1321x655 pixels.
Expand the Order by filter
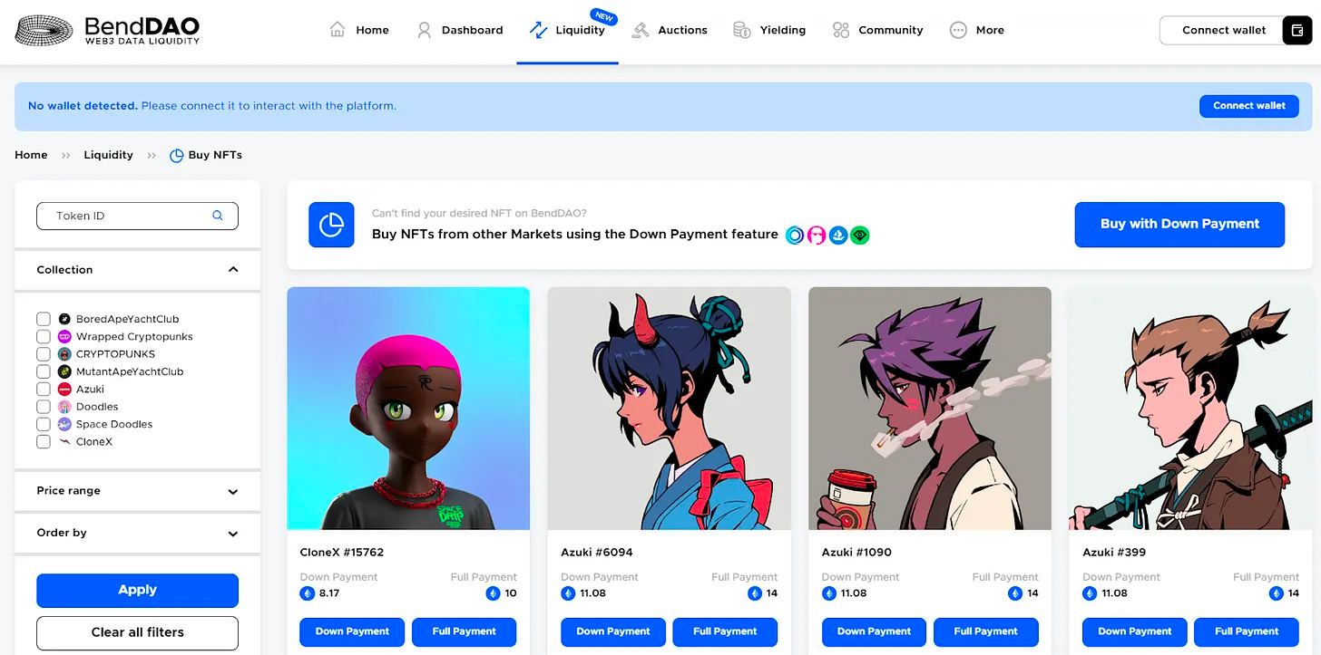[x=138, y=533]
